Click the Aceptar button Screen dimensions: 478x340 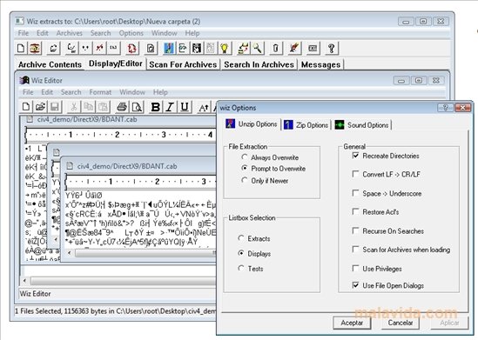click(352, 323)
